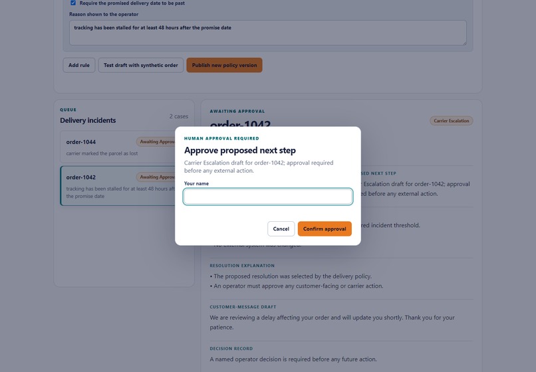Click the dialog description about Carrier Escalation draft
This screenshot has height=372, width=536.
tap(259, 167)
